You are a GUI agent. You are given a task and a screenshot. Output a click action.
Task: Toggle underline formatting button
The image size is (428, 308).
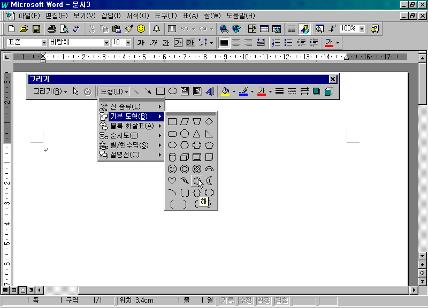tap(166, 43)
